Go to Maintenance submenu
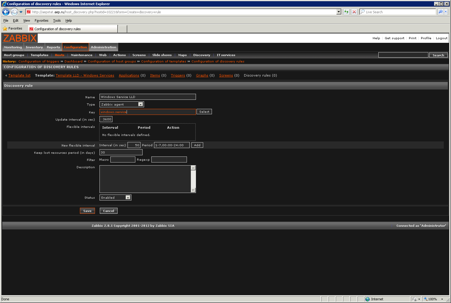 pyautogui.click(x=82, y=55)
